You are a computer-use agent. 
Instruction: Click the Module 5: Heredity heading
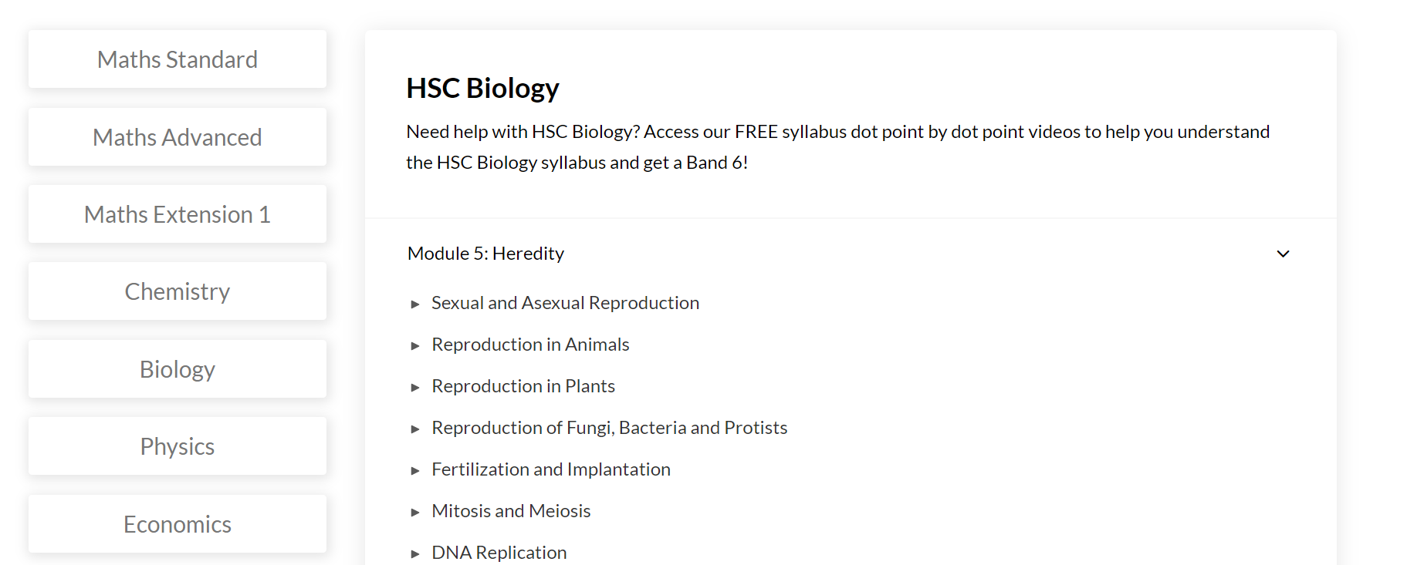(x=485, y=254)
